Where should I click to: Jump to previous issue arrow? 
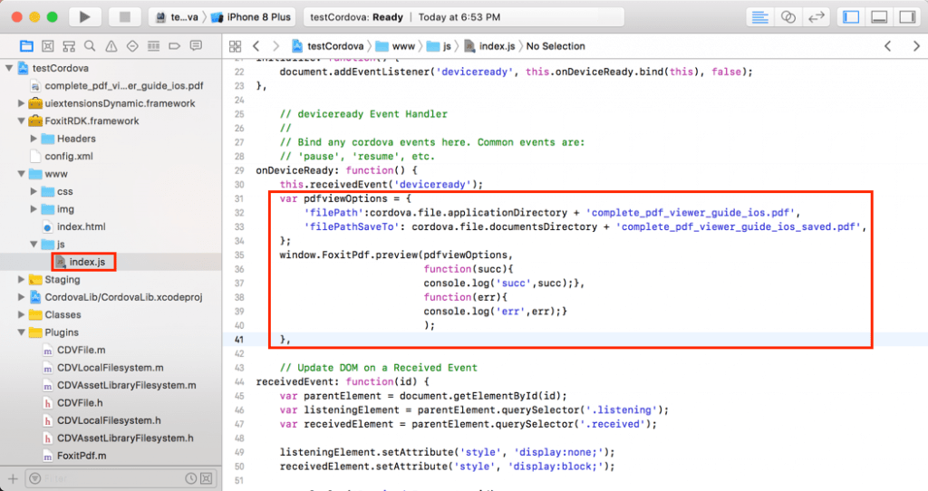pos(888,46)
